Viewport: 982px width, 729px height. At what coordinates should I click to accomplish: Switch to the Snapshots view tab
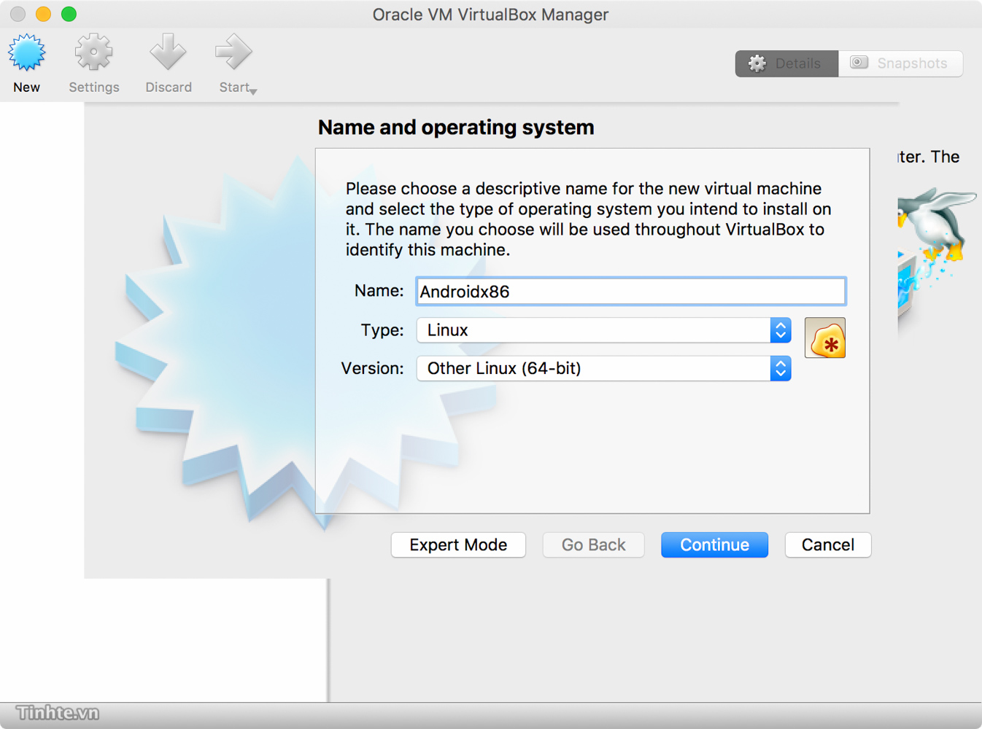tap(900, 63)
